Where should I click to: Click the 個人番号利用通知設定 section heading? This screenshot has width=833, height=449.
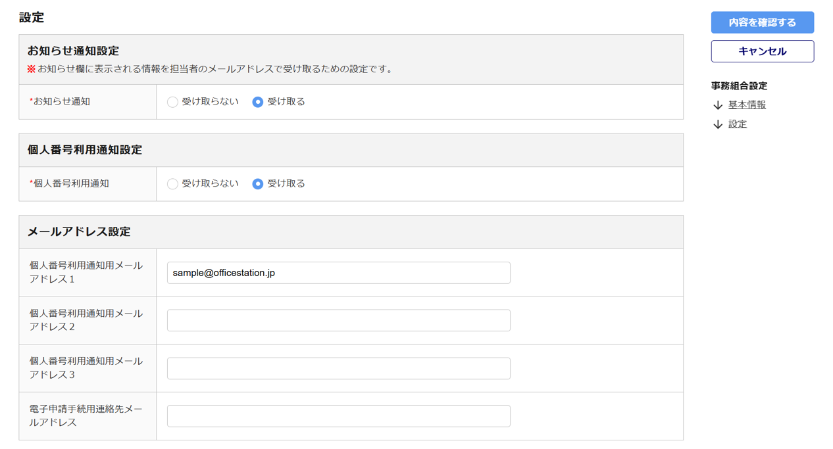coord(84,150)
